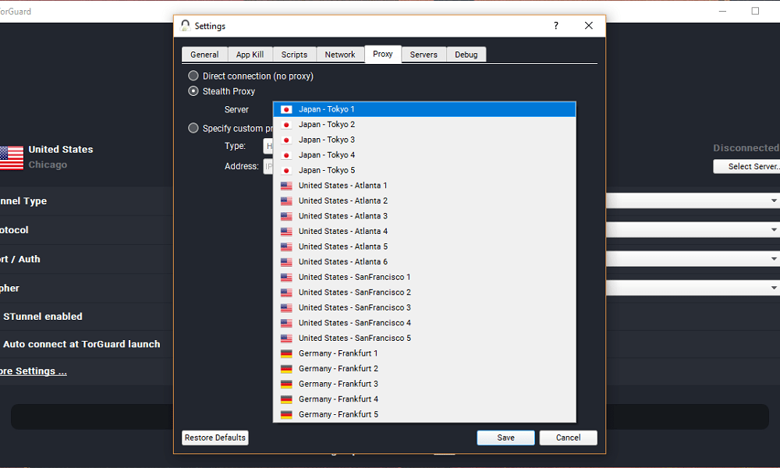Select United States - Atlanta 6 server
Viewport: 780px width, 468px height.
click(x=424, y=261)
